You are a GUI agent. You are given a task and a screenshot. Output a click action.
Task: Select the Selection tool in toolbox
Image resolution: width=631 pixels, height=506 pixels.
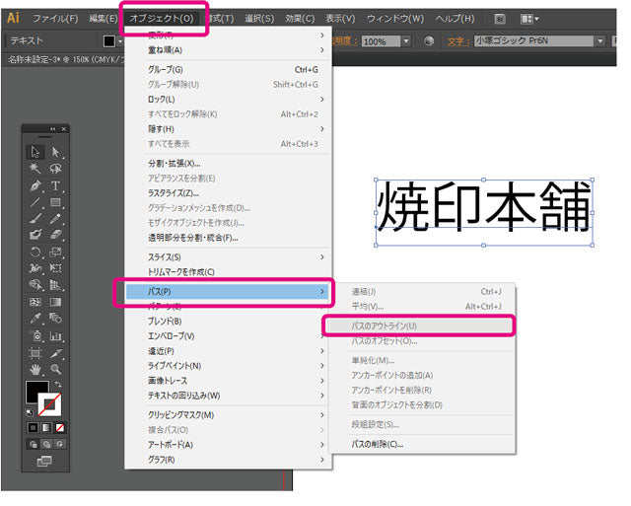(35, 151)
